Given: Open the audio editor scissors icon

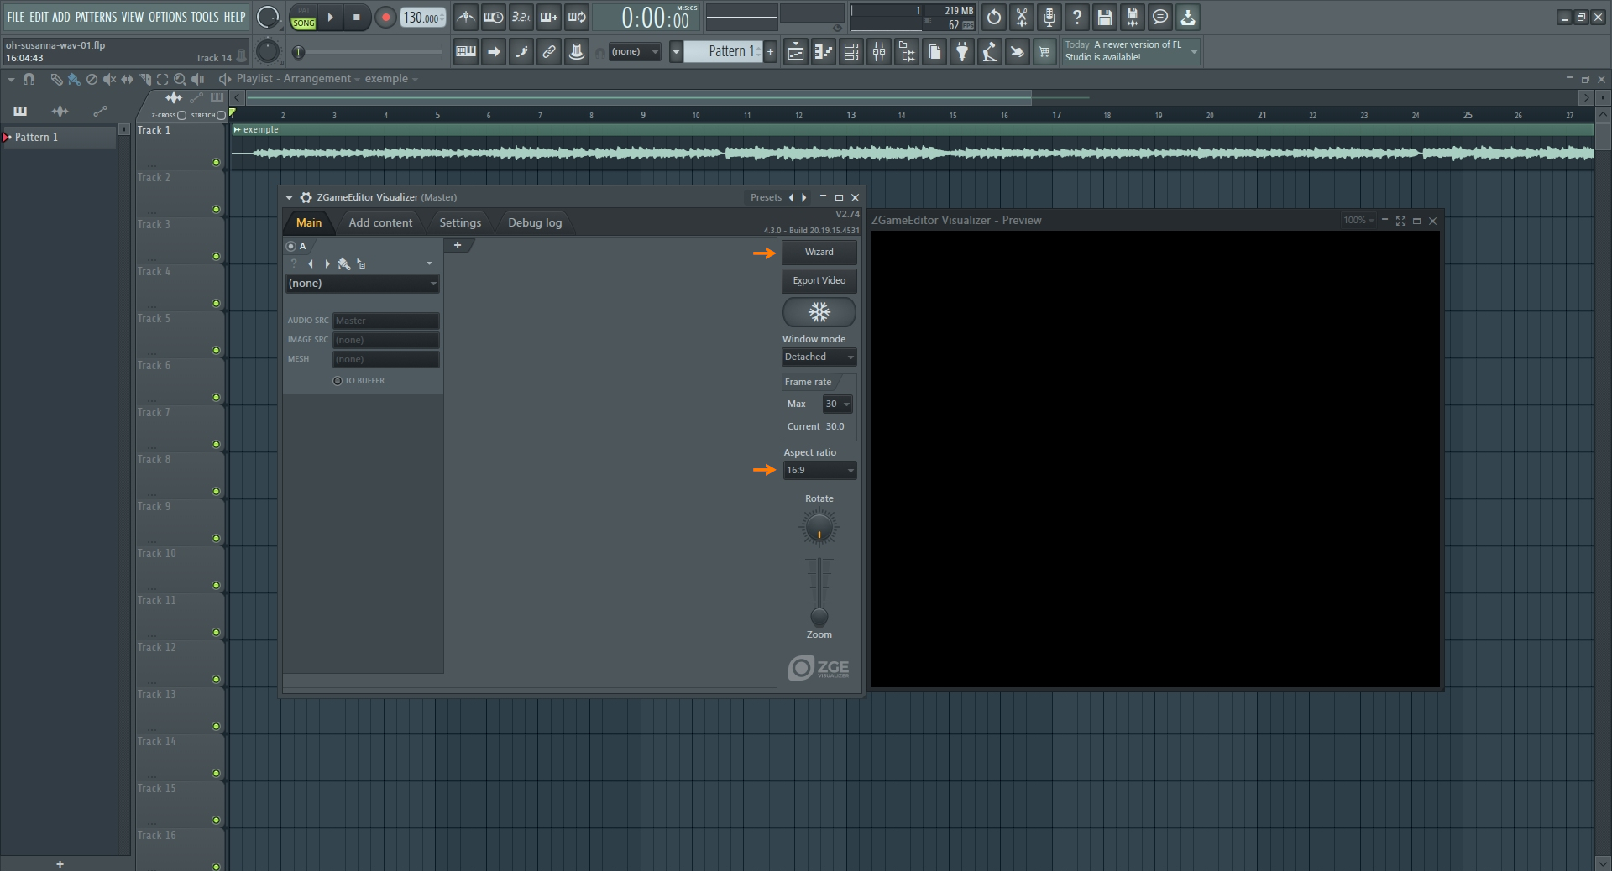Looking at the screenshot, I should 1022,17.
